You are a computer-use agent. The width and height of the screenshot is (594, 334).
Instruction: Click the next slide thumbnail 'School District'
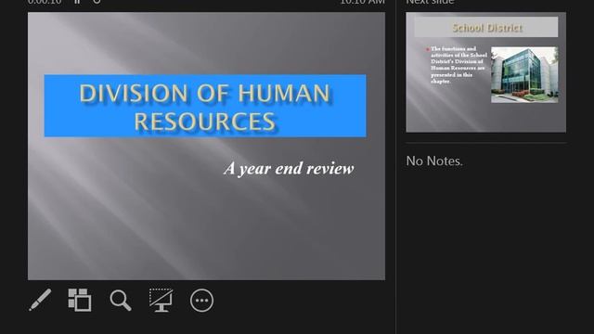tap(486, 72)
